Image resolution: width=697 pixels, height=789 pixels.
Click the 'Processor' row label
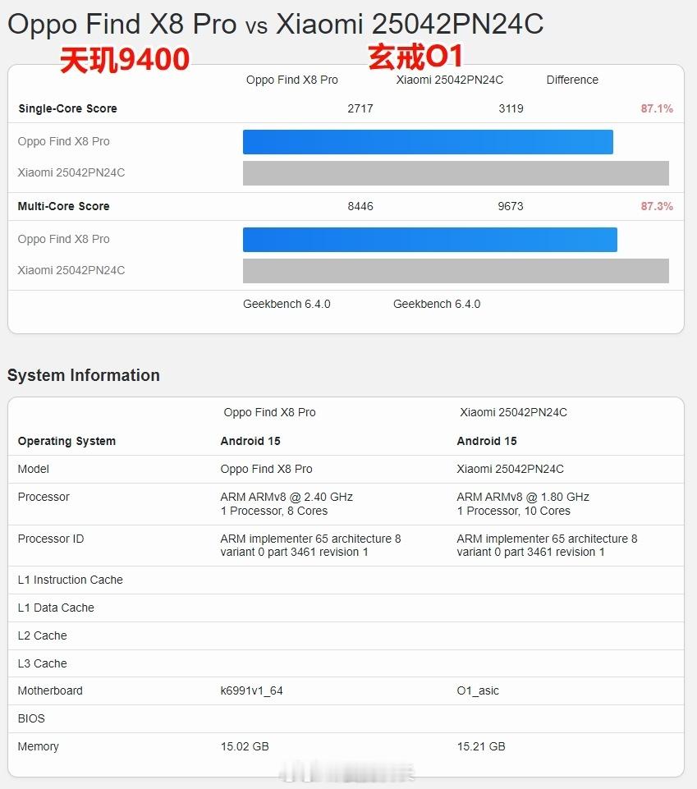tap(44, 498)
